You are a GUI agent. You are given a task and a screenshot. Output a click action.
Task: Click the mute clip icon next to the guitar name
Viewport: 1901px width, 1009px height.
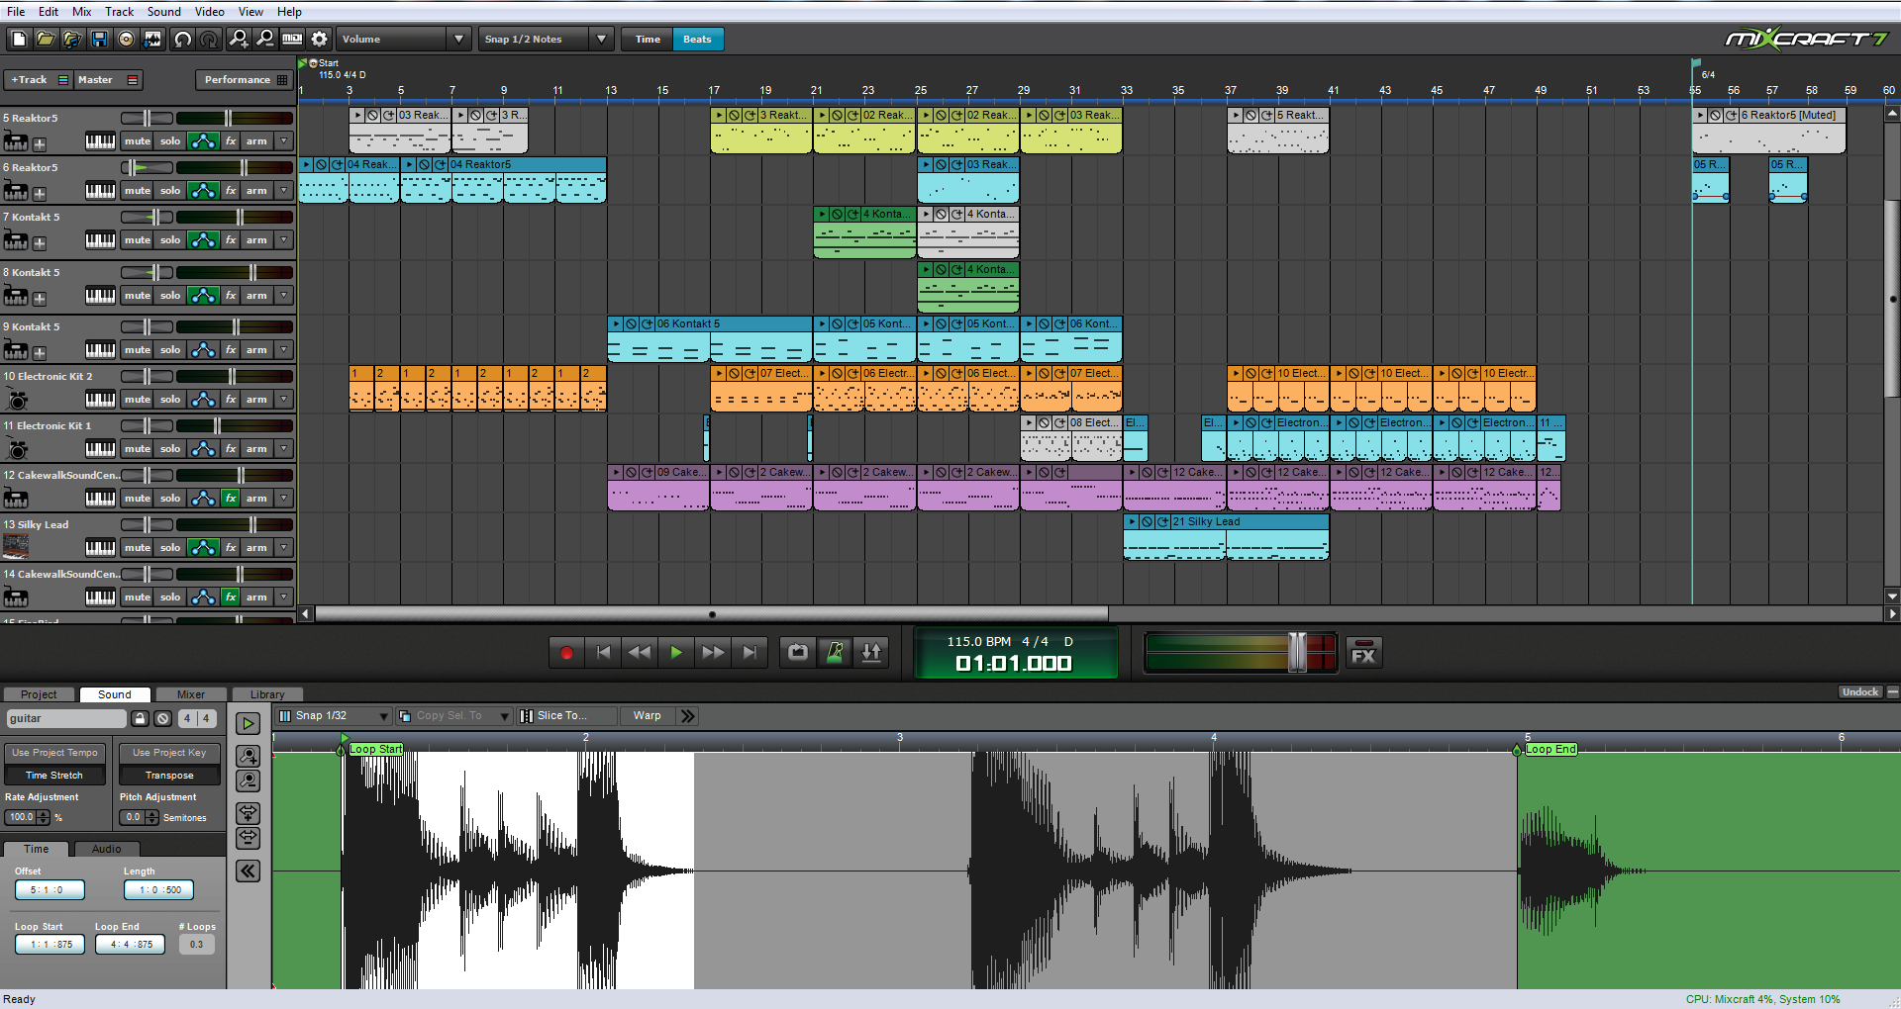pyautogui.click(x=163, y=719)
